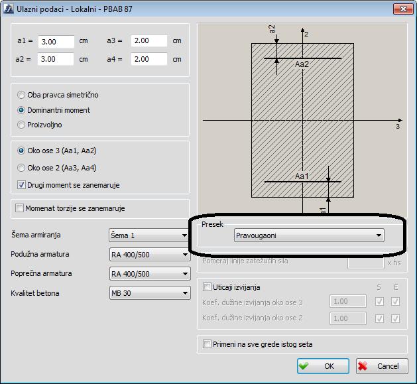Toggle E checkbox for buckling about ose 2
This screenshot has height=384, width=417.
click(396, 318)
